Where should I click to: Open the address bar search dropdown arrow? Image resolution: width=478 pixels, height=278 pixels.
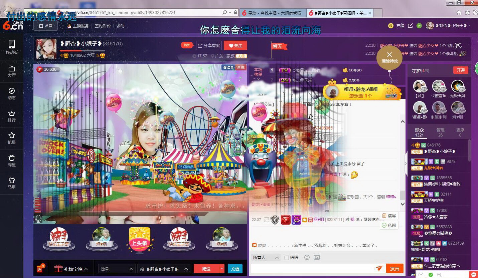[x=230, y=13]
